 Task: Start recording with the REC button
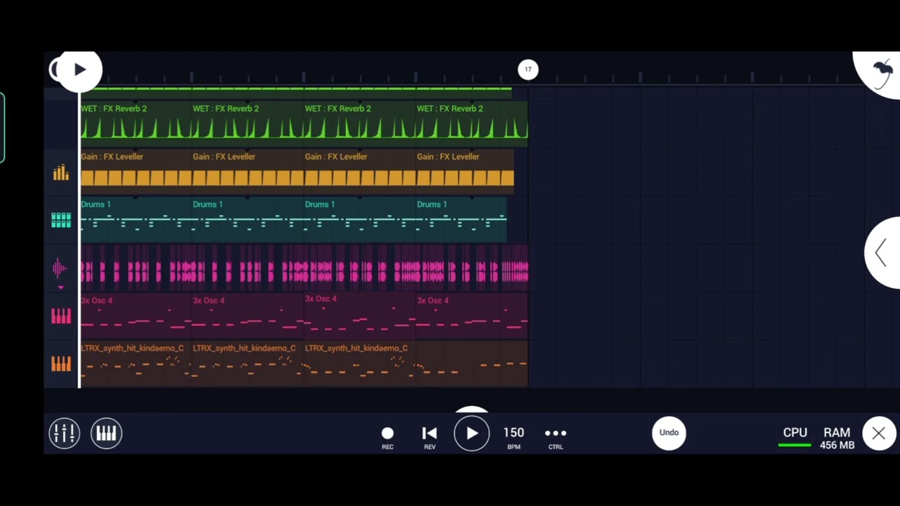point(387,437)
